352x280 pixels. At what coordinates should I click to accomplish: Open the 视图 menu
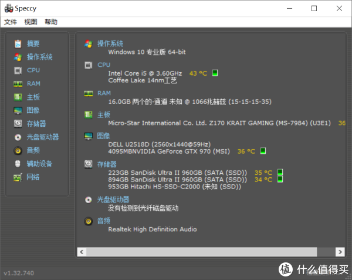point(31,22)
